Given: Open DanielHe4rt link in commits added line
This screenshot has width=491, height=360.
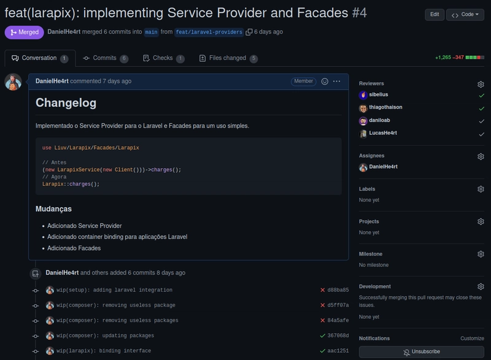Looking at the screenshot, I should point(62,273).
